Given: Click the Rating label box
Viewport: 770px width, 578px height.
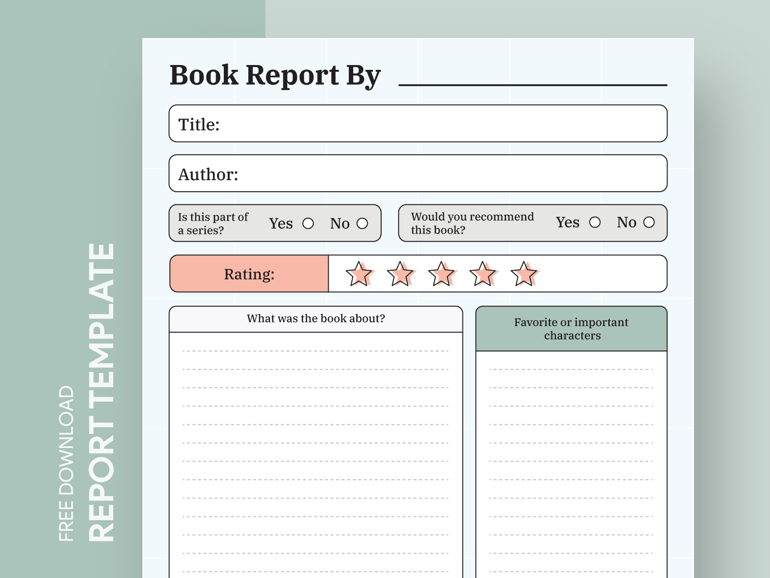Looking at the screenshot, I should 249,274.
